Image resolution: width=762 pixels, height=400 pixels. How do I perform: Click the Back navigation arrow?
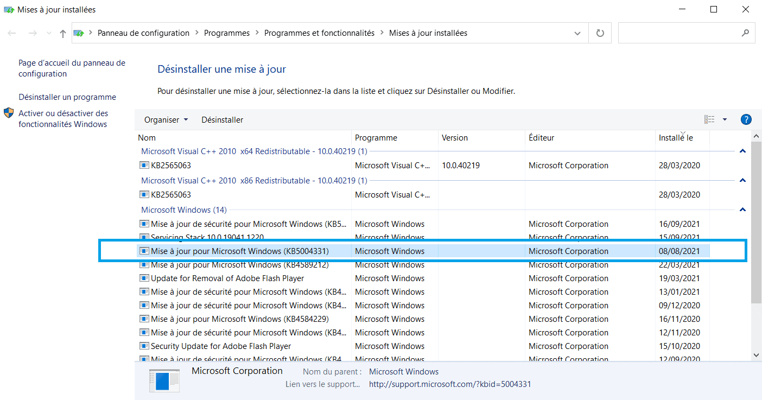(12, 33)
